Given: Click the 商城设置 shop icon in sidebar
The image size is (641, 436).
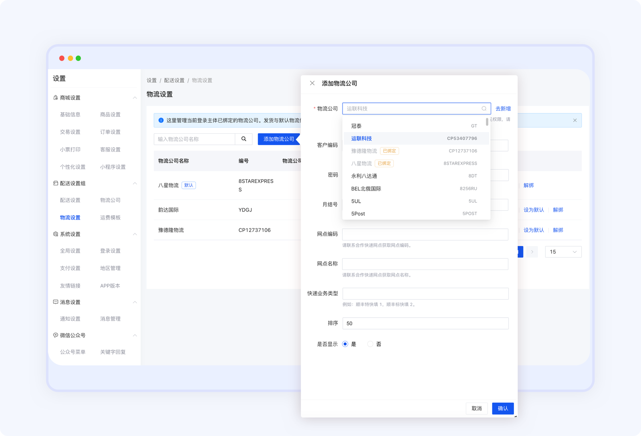Looking at the screenshot, I should (56, 98).
